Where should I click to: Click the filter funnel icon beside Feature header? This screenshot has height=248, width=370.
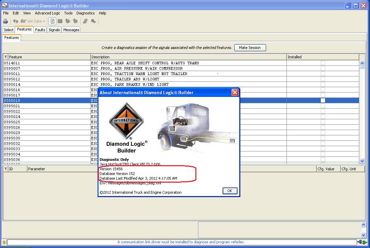[x=6, y=57]
